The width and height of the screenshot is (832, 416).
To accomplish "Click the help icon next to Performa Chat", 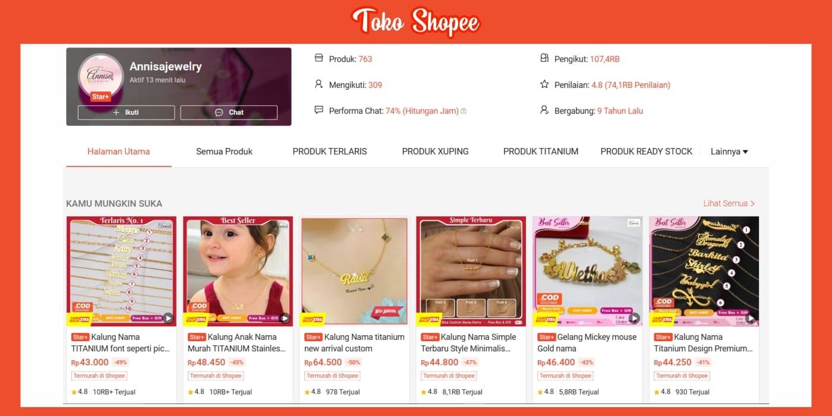I will [464, 111].
